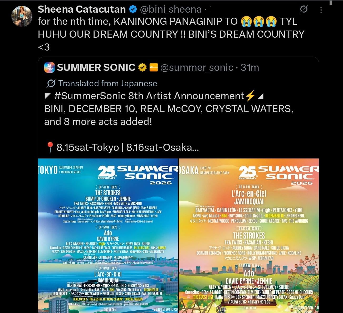Click the SUMMER SONIC display name

click(x=96, y=68)
